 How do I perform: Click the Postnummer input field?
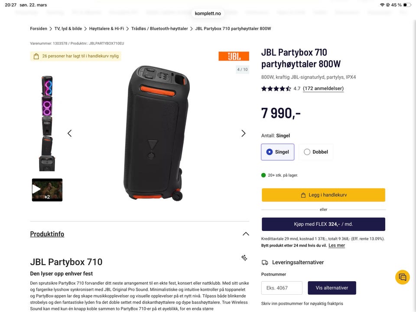click(x=282, y=288)
